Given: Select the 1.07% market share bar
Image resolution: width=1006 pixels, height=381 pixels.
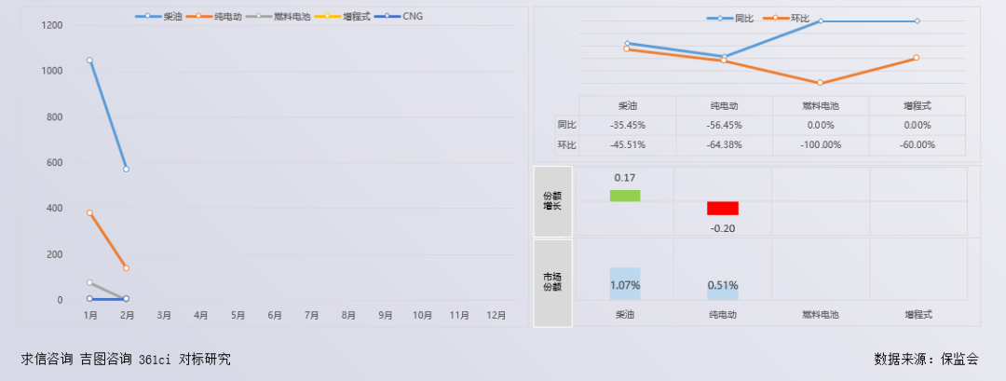Looking at the screenshot, I should click(x=625, y=283).
